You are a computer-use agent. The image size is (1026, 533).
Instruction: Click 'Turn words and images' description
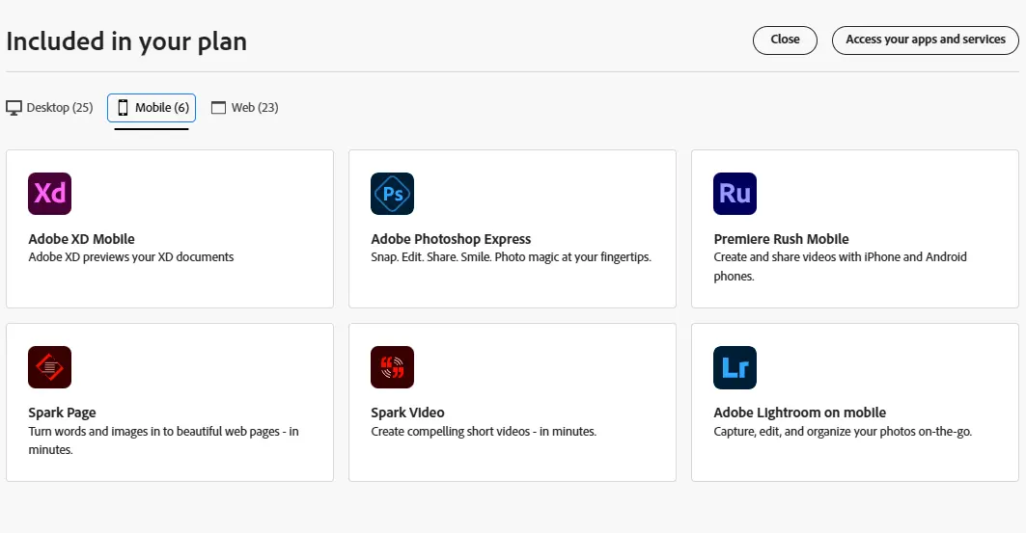163,440
